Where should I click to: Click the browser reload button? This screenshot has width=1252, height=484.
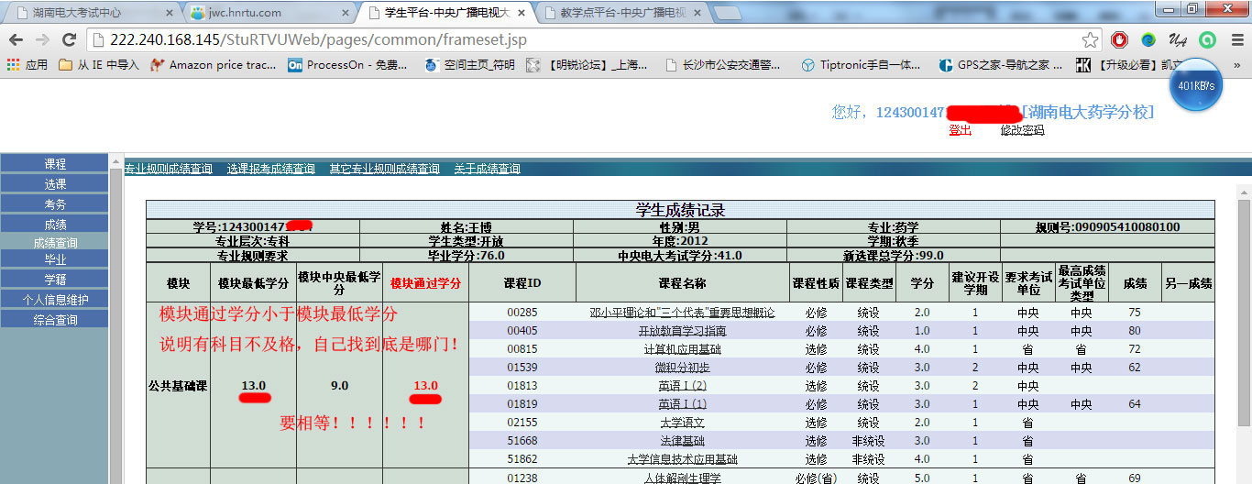coord(69,40)
